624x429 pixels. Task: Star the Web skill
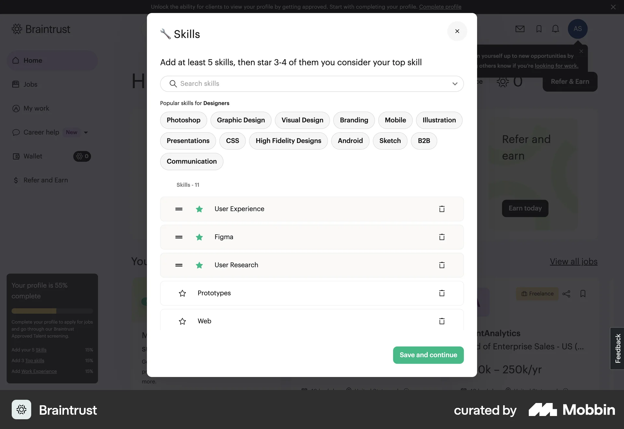[182, 321]
